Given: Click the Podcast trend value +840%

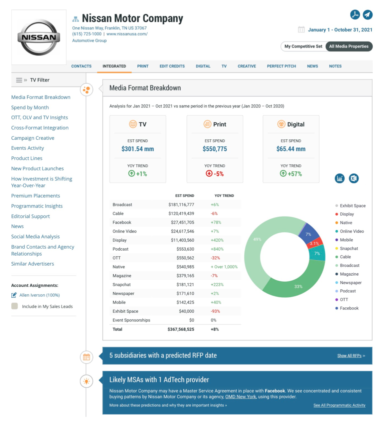Looking at the screenshot, I should tap(217, 249).
